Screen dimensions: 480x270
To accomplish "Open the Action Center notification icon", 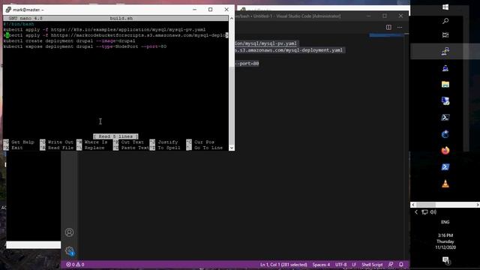I will click(x=445, y=260).
